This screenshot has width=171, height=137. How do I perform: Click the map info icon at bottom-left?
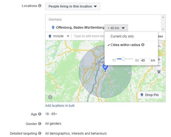point(50,97)
